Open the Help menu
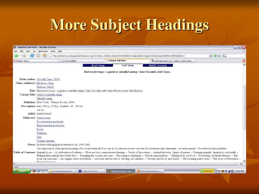Viewport: 259px width, 194px height. [60, 51]
